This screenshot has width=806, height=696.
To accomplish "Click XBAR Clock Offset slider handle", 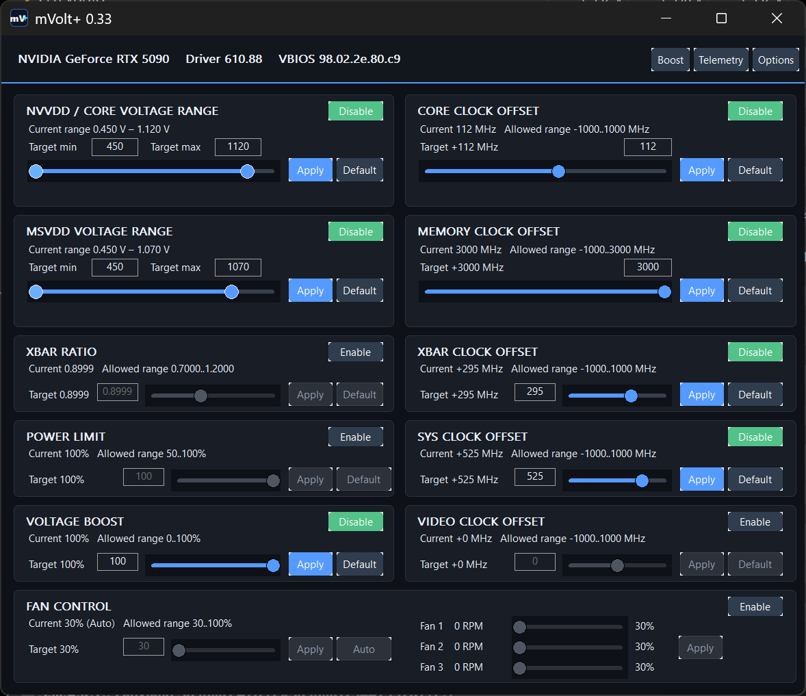I will click(x=632, y=396).
